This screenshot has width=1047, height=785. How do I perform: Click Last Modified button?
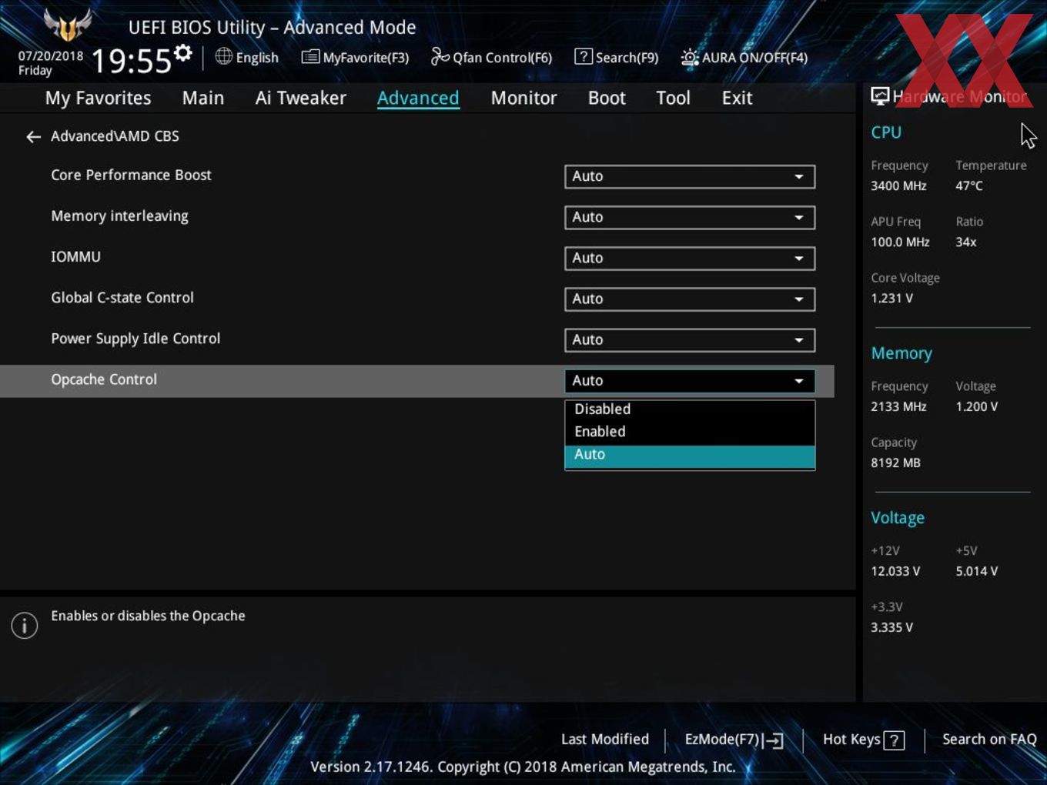[605, 739]
